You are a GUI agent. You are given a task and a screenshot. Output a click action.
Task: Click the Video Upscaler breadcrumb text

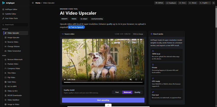click(x=49, y=3)
